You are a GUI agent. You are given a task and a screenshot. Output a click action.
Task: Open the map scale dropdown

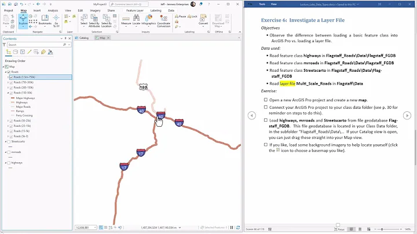94,228
